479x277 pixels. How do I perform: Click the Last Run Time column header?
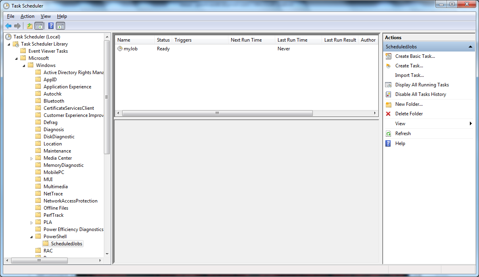pyautogui.click(x=299, y=40)
